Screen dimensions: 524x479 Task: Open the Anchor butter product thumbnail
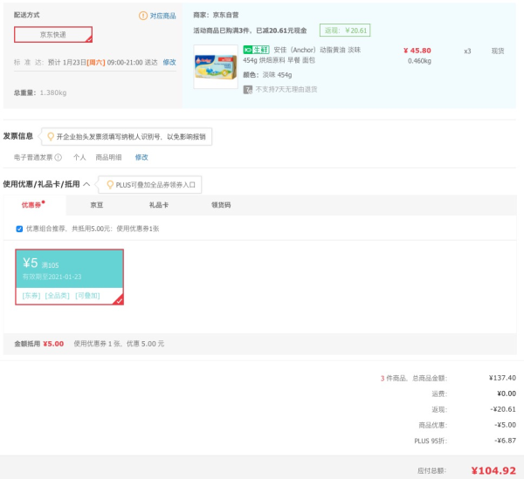click(216, 67)
